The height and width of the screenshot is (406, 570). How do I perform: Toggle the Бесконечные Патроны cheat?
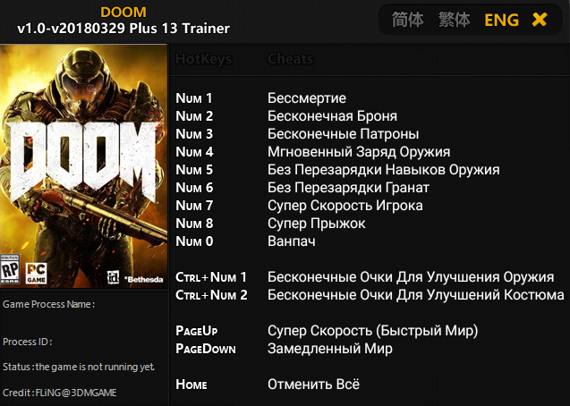tap(344, 134)
